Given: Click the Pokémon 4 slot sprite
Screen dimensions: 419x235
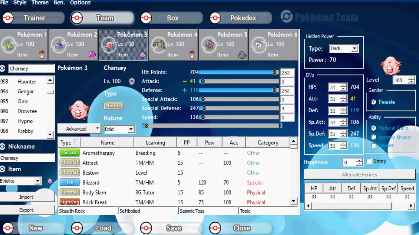Looking at the screenshot, I should pos(159,45).
